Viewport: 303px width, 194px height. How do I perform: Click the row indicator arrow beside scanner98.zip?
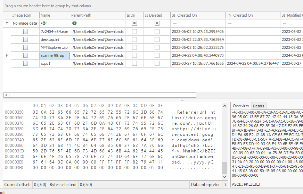(7, 55)
